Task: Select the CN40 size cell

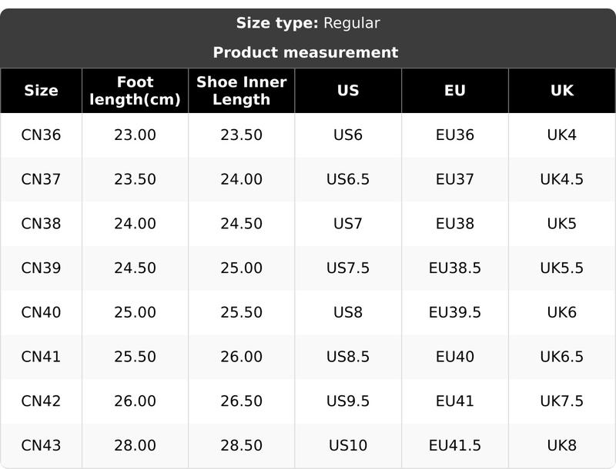Action: (x=41, y=313)
